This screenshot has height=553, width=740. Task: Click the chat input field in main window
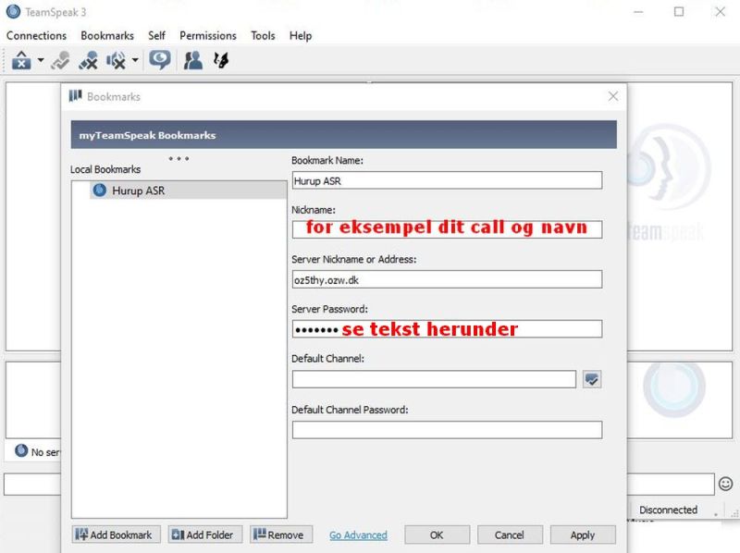coord(670,485)
